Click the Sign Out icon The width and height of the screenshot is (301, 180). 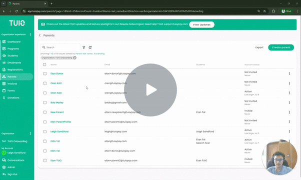tap(4, 174)
